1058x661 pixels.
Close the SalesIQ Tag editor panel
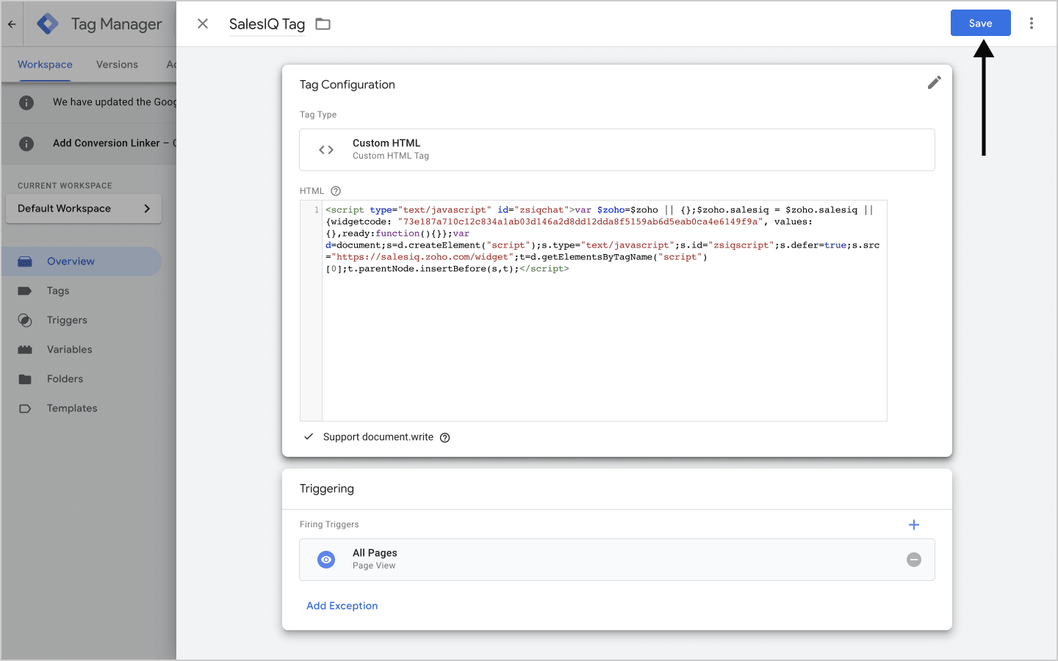(x=203, y=24)
